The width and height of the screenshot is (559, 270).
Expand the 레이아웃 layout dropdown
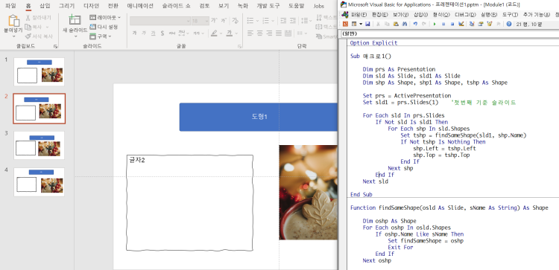(105, 17)
